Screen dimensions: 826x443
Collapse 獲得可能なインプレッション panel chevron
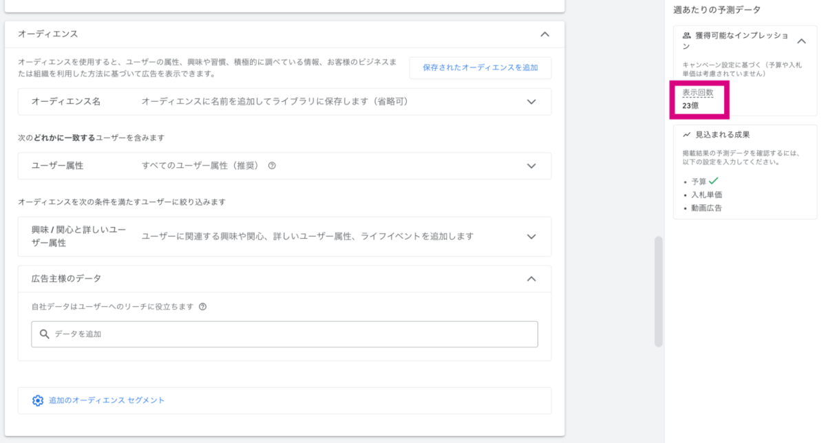tap(801, 41)
